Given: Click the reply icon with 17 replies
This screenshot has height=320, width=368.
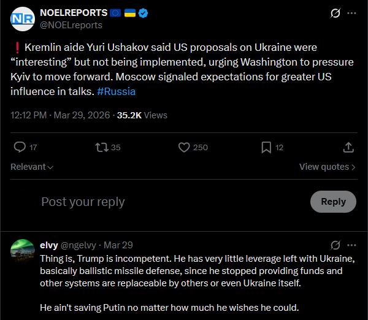Looking at the screenshot, I should tap(20, 147).
